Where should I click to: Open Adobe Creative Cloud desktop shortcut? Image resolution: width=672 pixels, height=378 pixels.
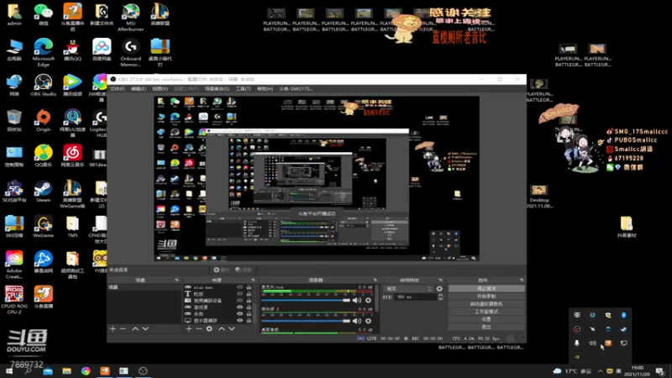coord(14,265)
